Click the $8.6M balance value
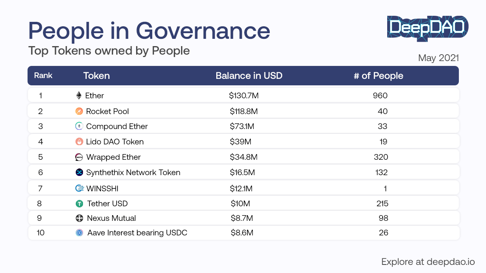Image resolution: width=486 pixels, height=273 pixels. pos(242,233)
